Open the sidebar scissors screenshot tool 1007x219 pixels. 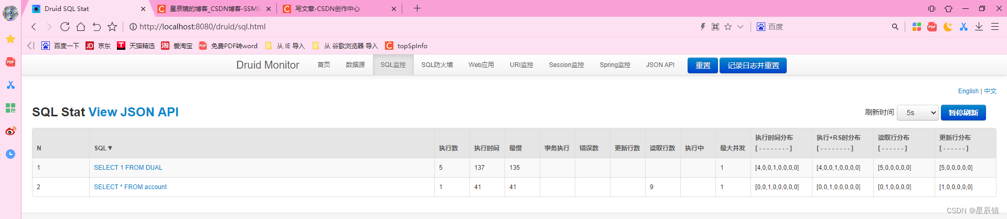point(10,85)
